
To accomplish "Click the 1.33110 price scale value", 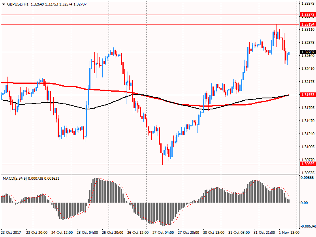I will [308, 30].
